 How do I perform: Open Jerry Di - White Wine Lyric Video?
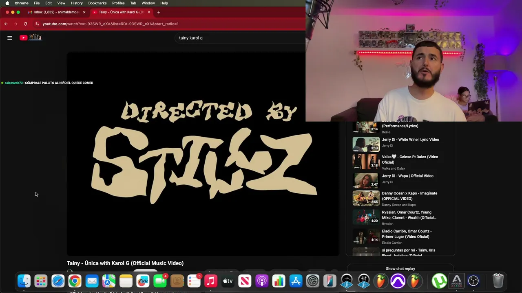pyautogui.click(x=410, y=140)
